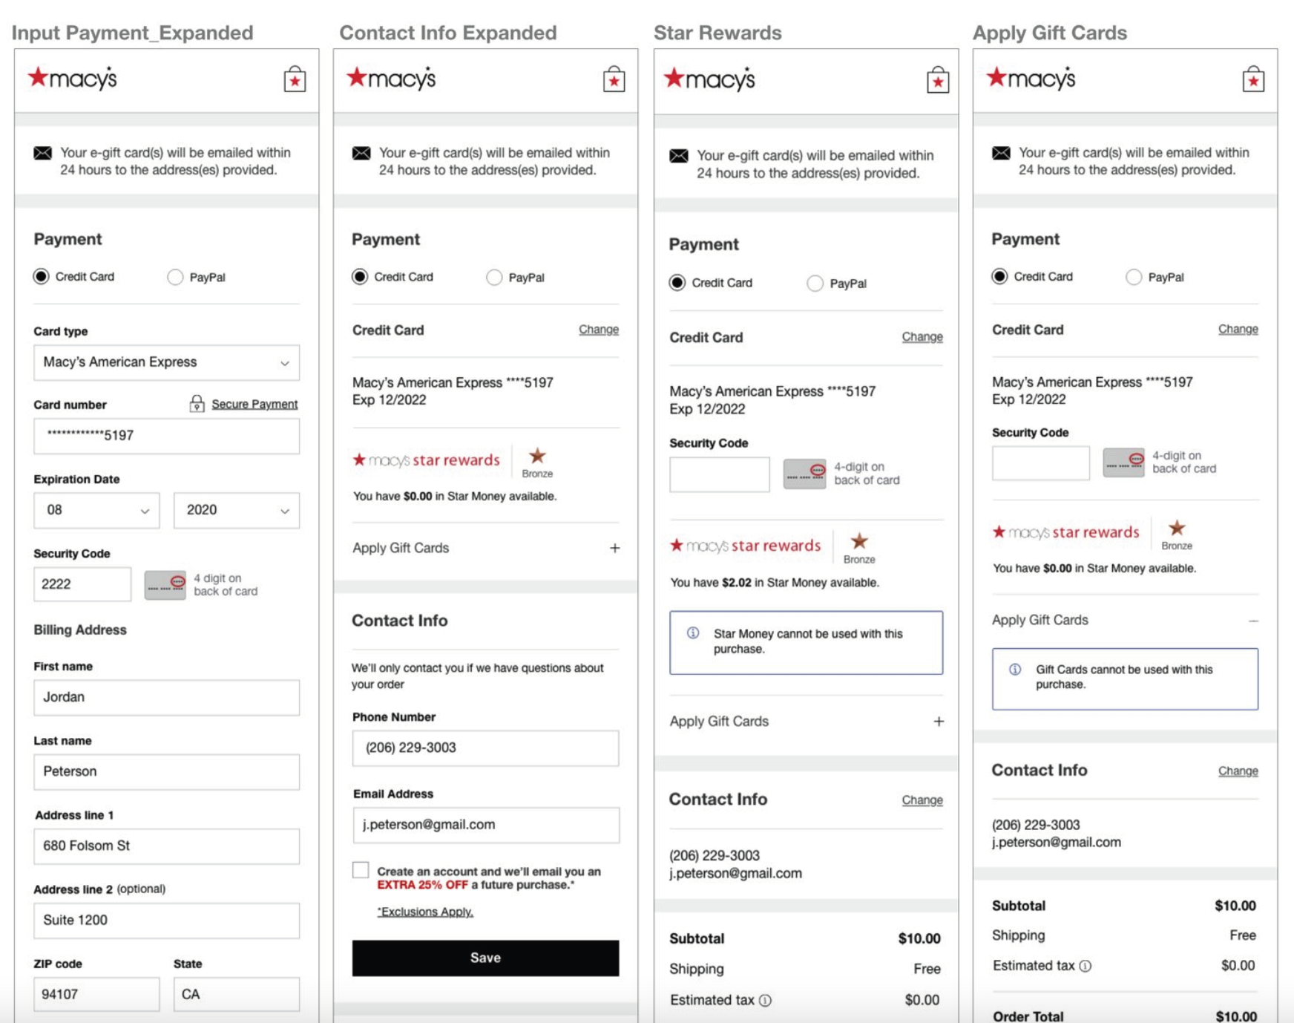Click Macy's logo in Input Payment_Expanded screen
The image size is (1294, 1023).
pos(73,78)
